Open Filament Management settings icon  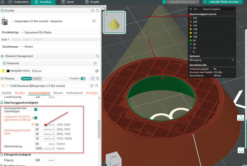click(x=98, y=56)
